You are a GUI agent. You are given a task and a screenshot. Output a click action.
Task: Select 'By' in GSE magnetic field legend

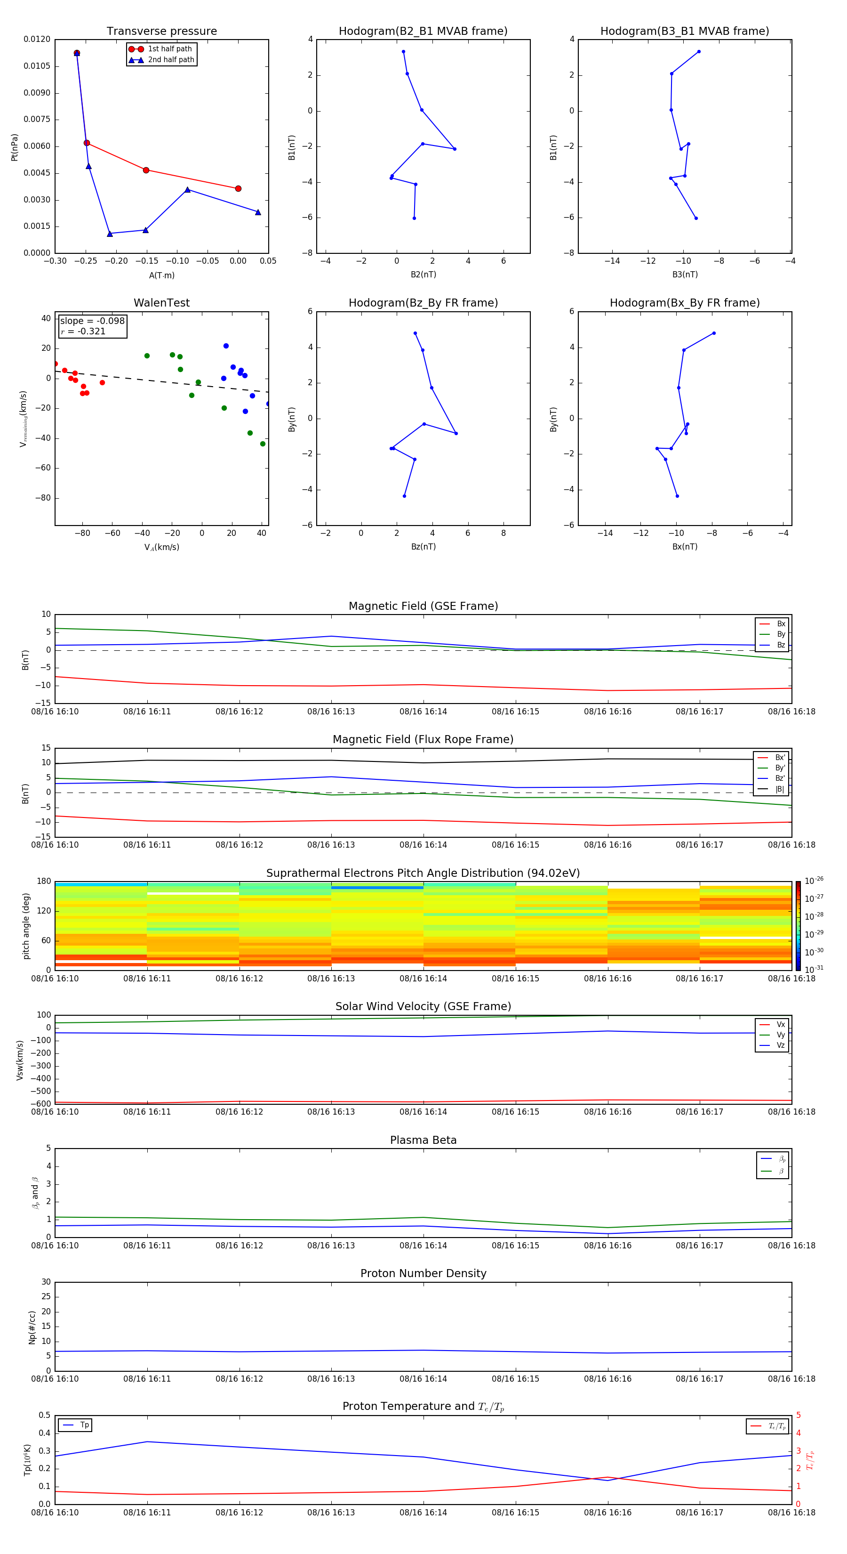[773, 634]
